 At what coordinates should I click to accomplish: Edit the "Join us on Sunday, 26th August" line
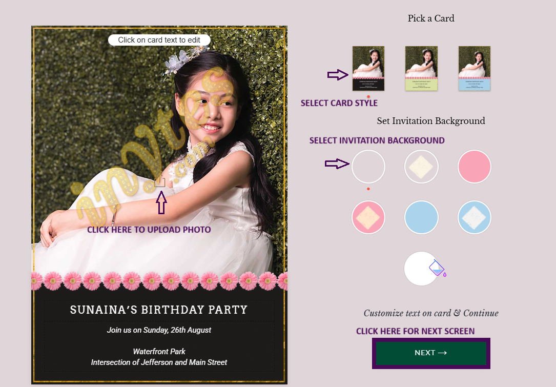[159, 330]
